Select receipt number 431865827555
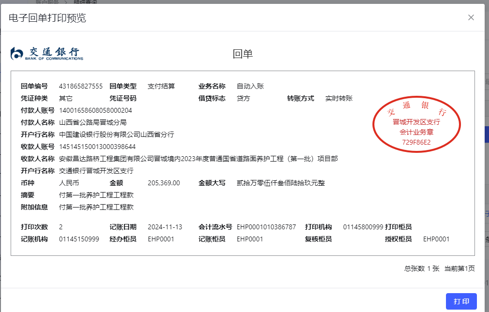Viewport: 489px width, 312px height. tap(81, 86)
